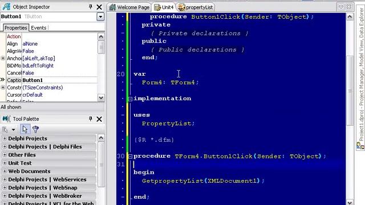This screenshot has width=365, height=205.
Task: Switch to the Properties tab
Action: [15, 28]
